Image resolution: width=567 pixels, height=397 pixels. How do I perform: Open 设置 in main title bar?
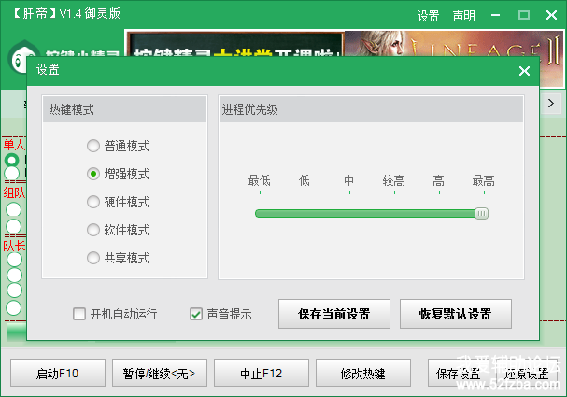[428, 16]
